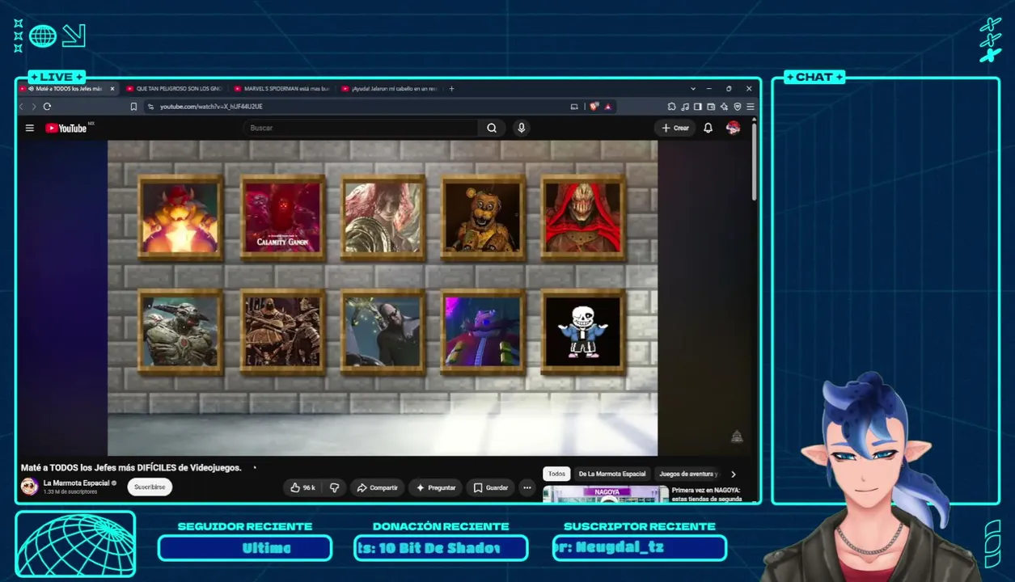Screen dimensions: 1015x582
Task: Reload the page in browser
Action: (47, 107)
